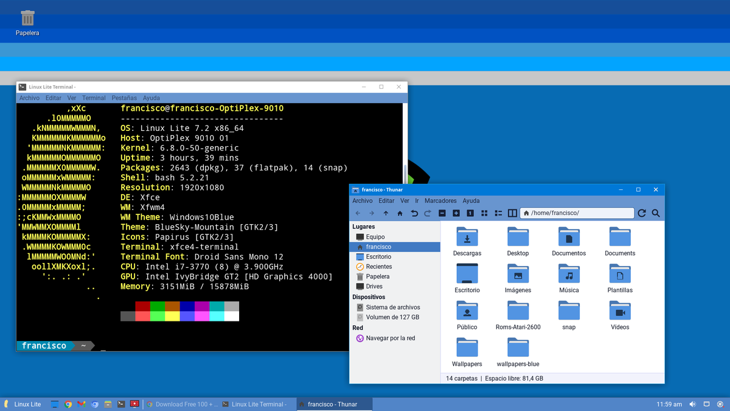This screenshot has height=411, width=730.
Task: Go to home folder via toolbar icon
Action: point(400,213)
